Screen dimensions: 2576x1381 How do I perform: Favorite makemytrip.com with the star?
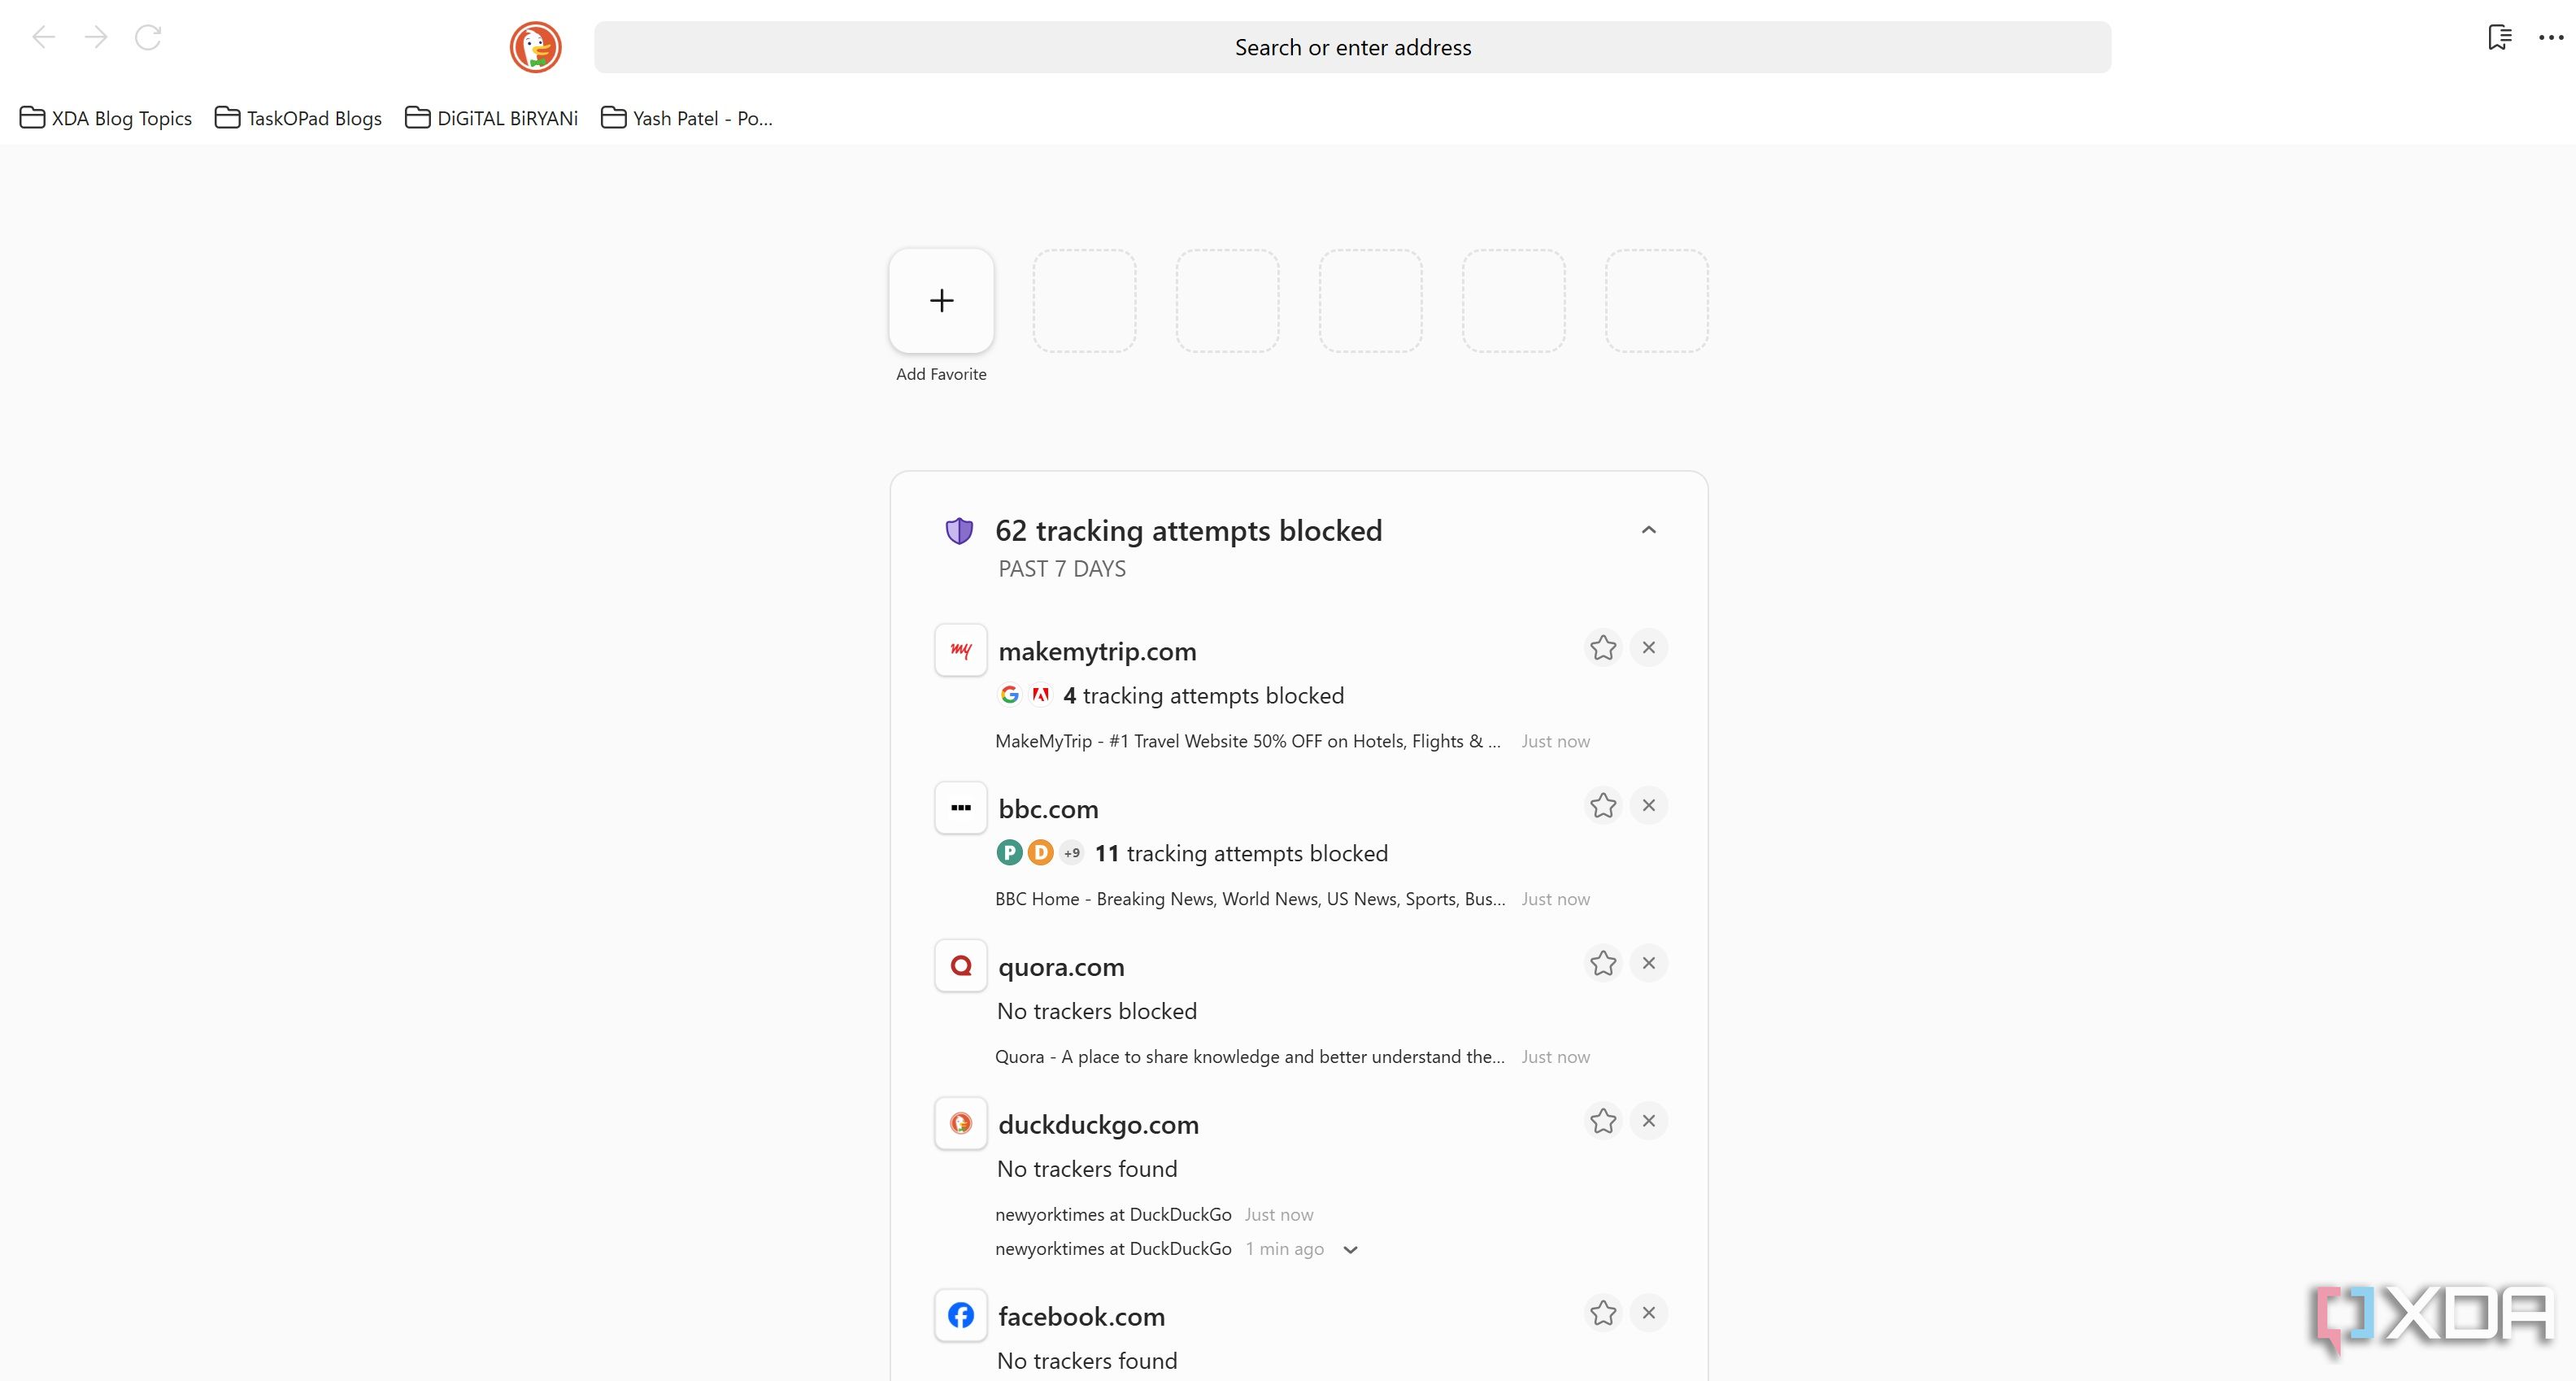click(1603, 648)
